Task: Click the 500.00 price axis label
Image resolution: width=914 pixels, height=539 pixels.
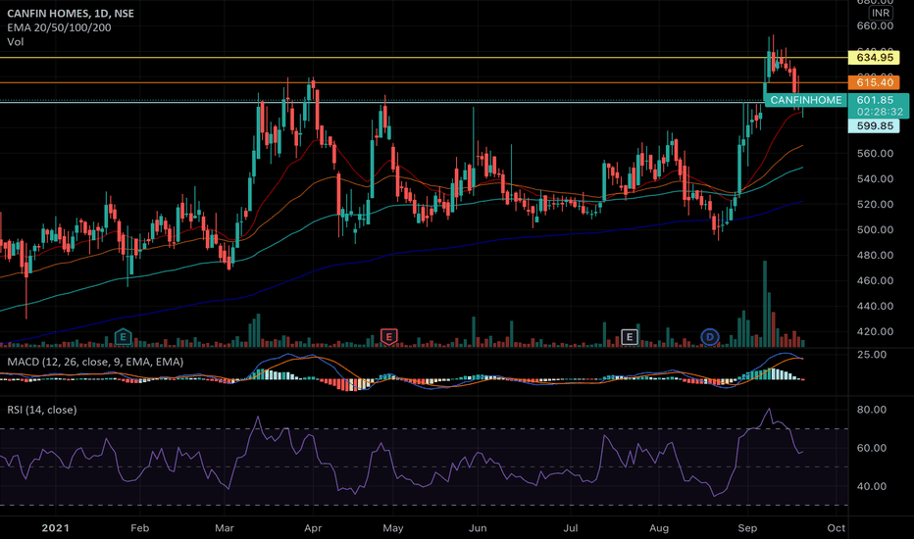Action: click(875, 229)
